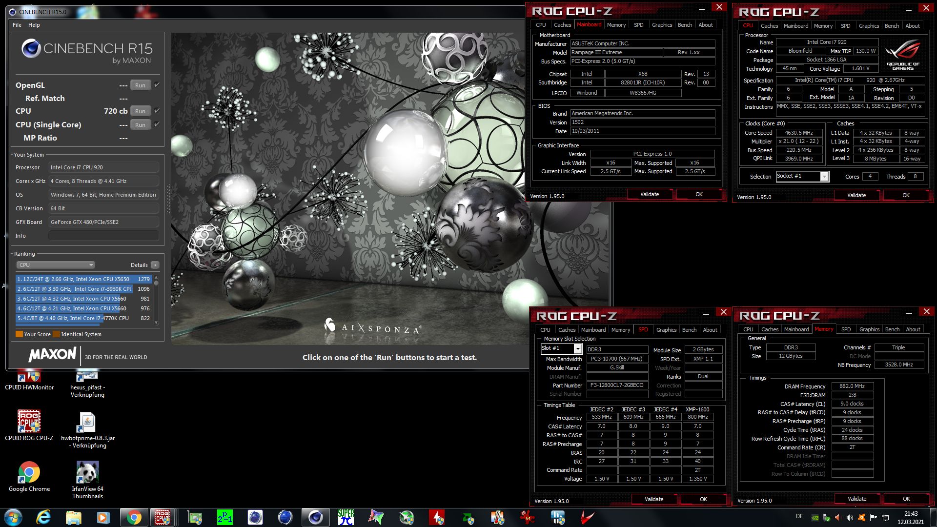
Task: Select Bench tab in the processor CPU-Z window
Action: click(892, 26)
